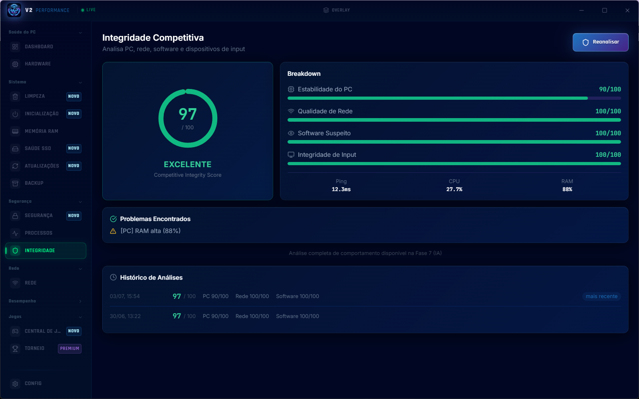Click the Estabilidade do PC progress bar
The width and height of the screenshot is (639, 399).
[x=454, y=98]
